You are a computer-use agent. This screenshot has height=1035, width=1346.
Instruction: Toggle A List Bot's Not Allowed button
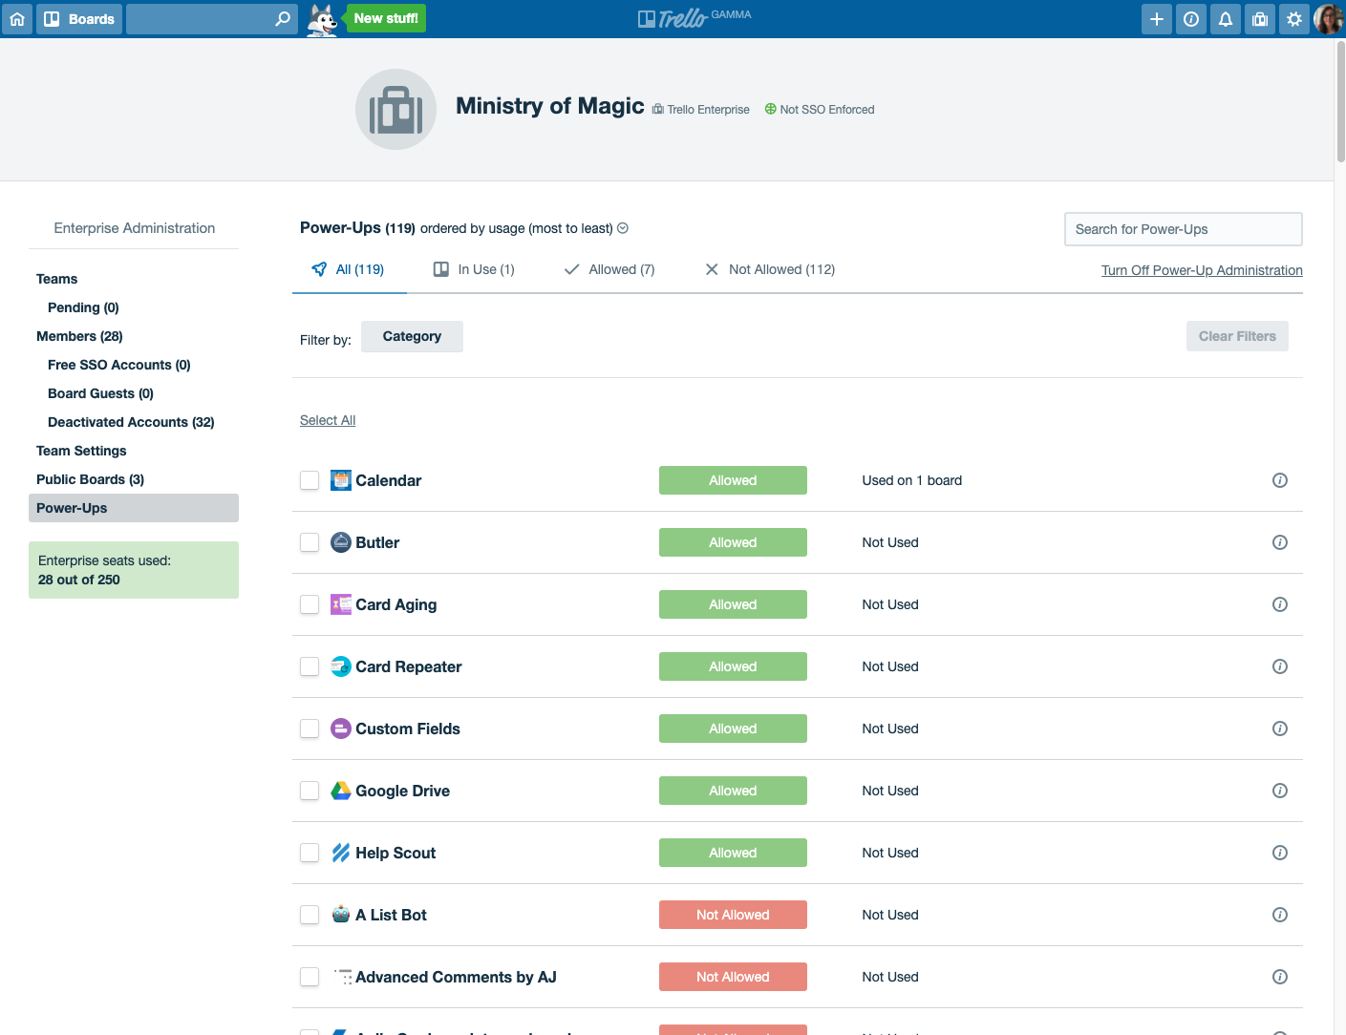733,915
